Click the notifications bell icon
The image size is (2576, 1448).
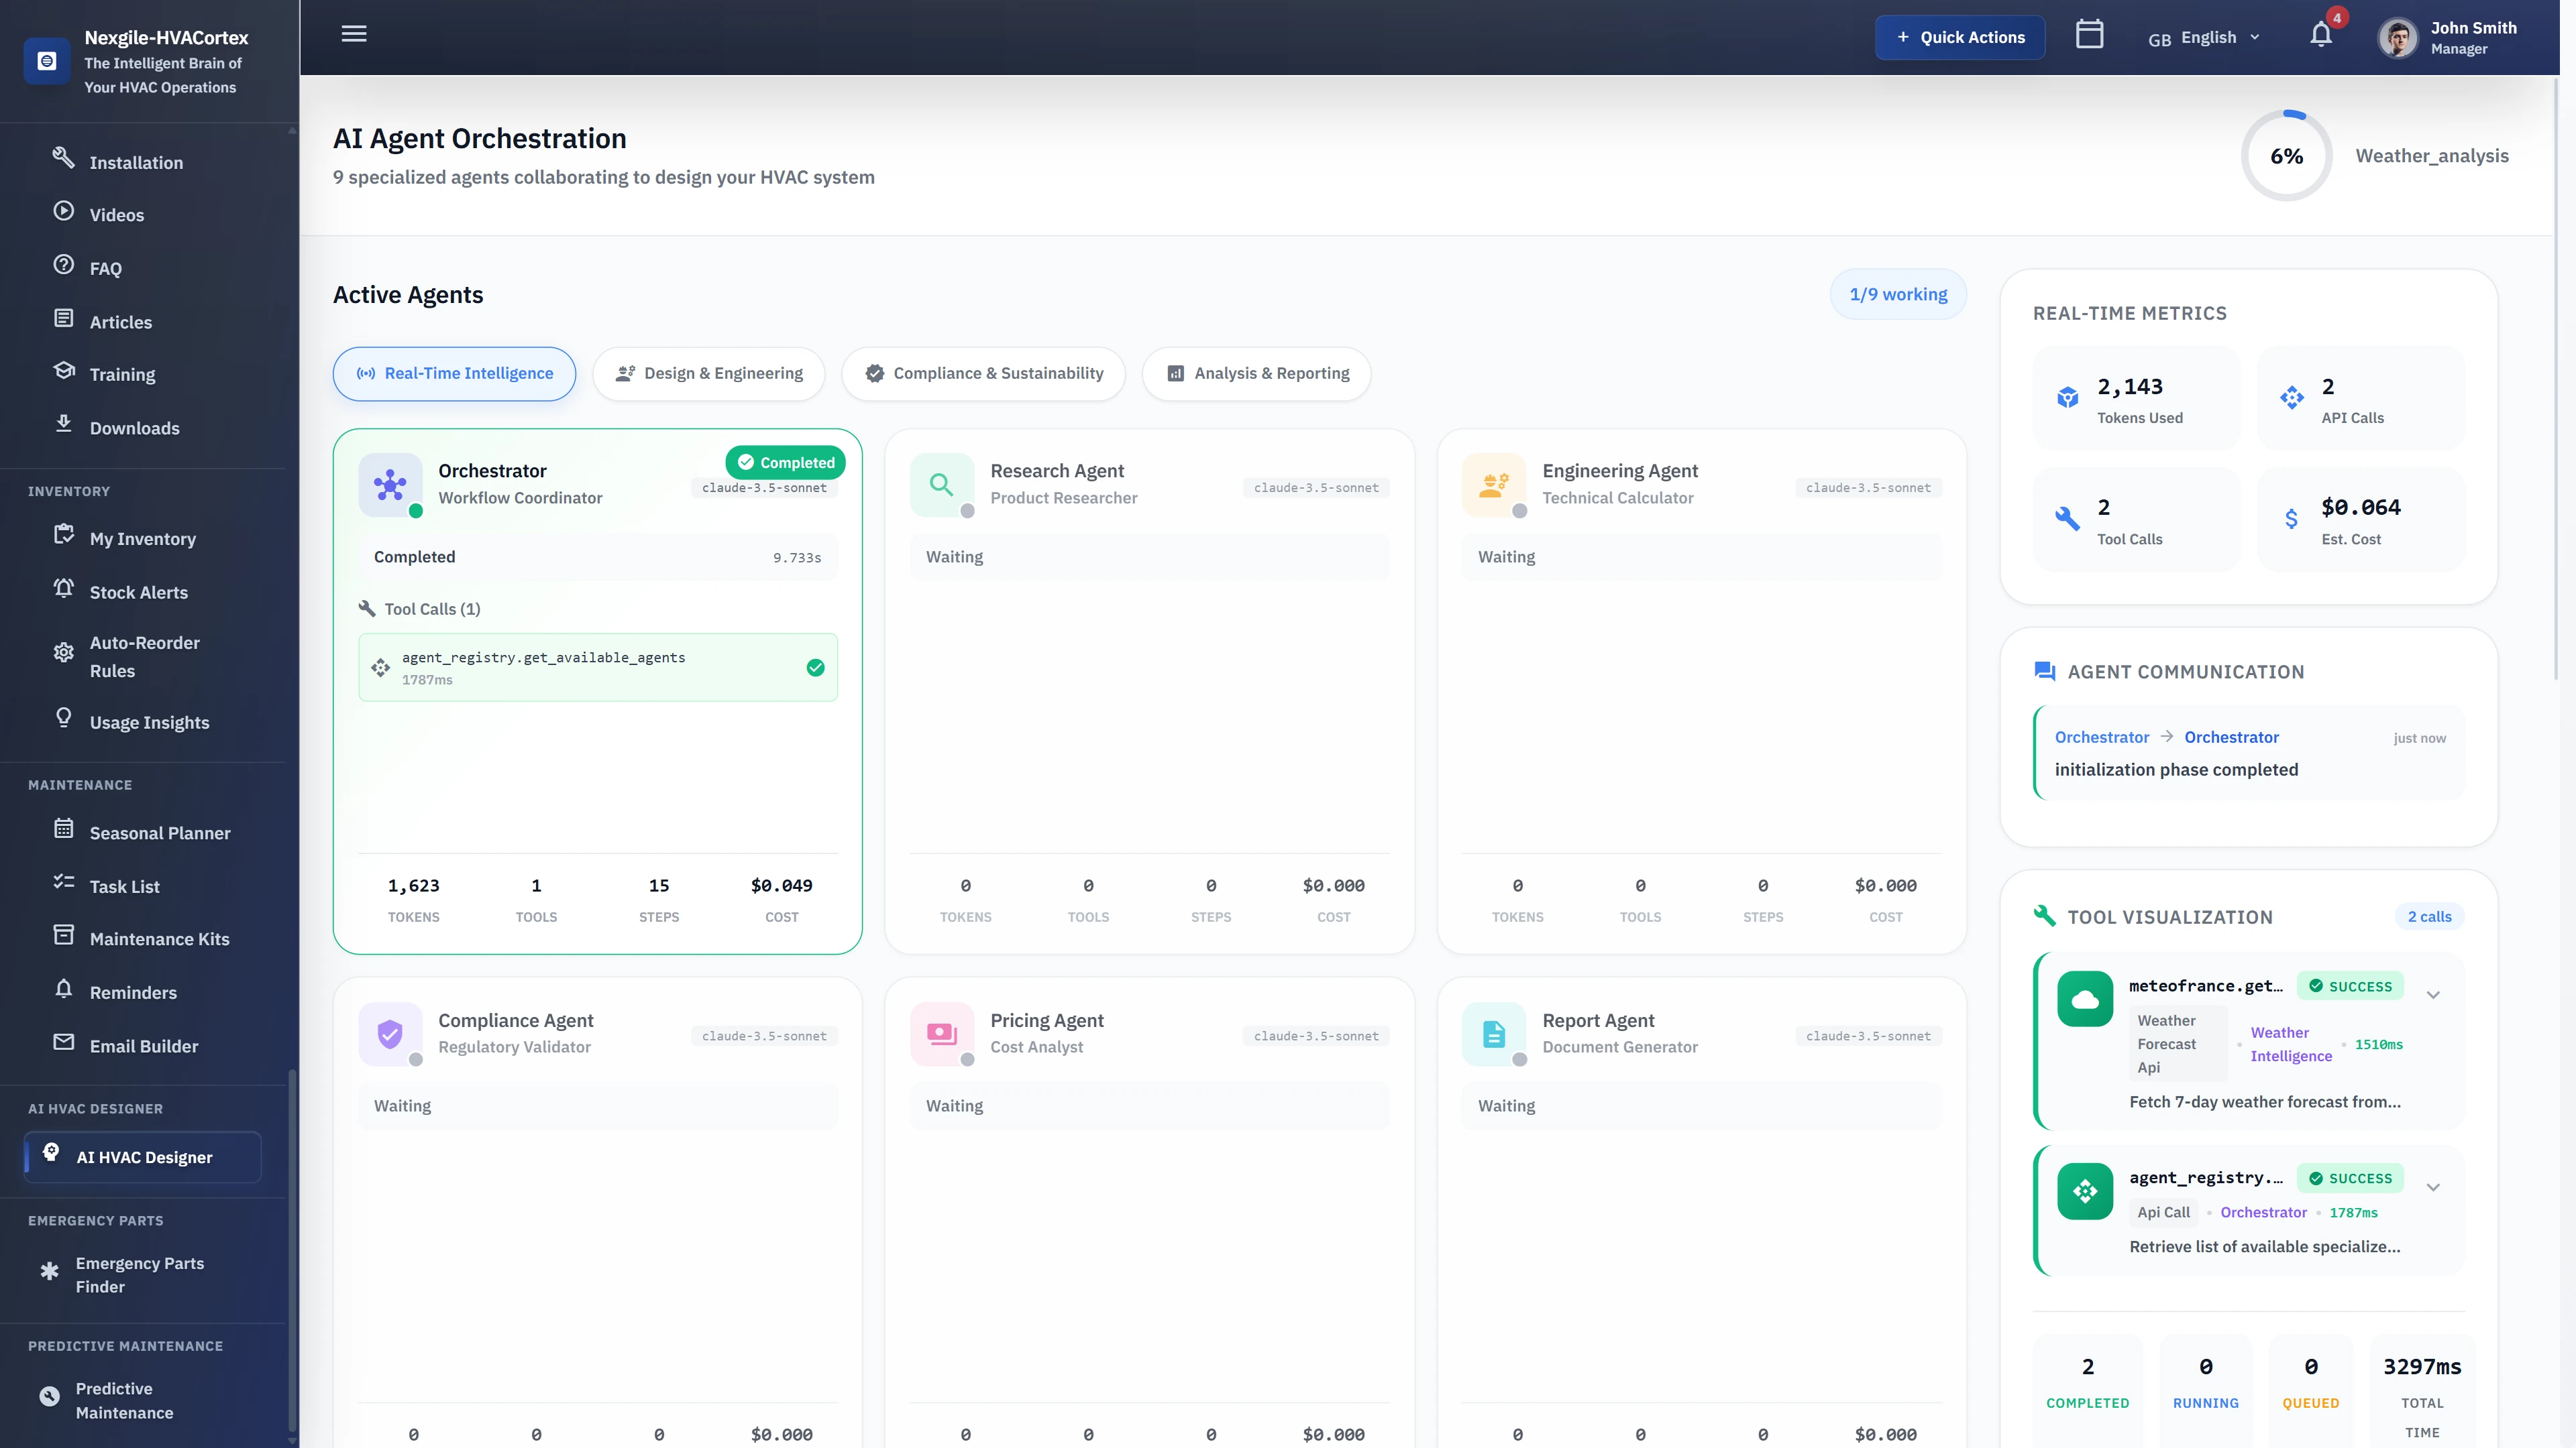(x=2320, y=33)
